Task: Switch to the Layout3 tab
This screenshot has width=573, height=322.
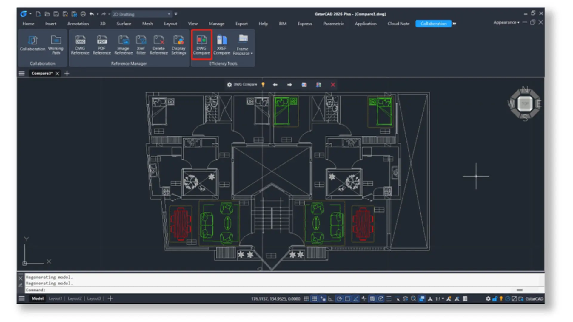Action: (94, 298)
